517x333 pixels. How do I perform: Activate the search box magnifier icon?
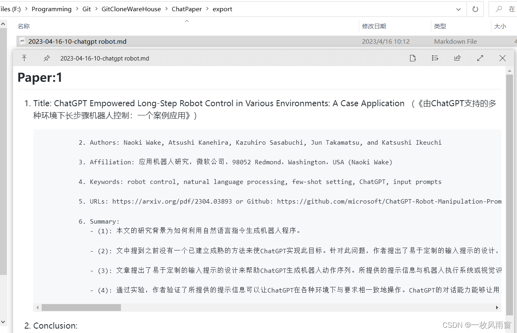pyautogui.click(x=499, y=9)
